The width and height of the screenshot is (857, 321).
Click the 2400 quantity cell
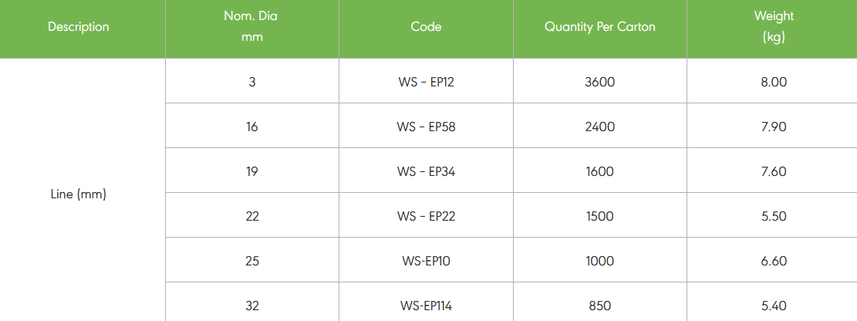[x=600, y=127]
